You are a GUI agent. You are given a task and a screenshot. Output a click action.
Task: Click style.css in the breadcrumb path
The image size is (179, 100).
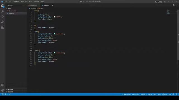[34, 9]
